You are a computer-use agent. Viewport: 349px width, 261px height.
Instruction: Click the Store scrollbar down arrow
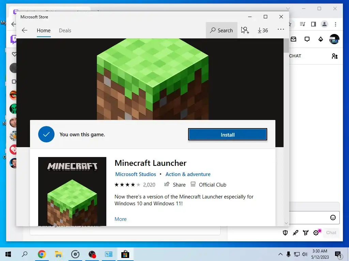(x=286, y=223)
